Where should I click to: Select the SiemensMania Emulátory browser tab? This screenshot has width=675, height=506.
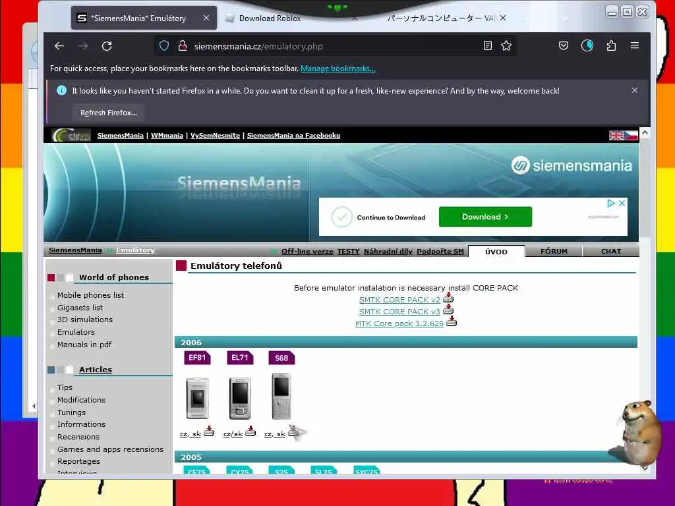(x=144, y=18)
